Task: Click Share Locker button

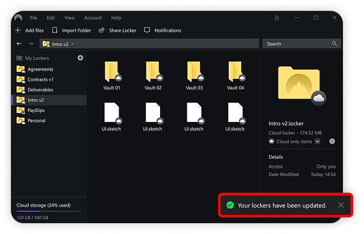Action: [117, 31]
